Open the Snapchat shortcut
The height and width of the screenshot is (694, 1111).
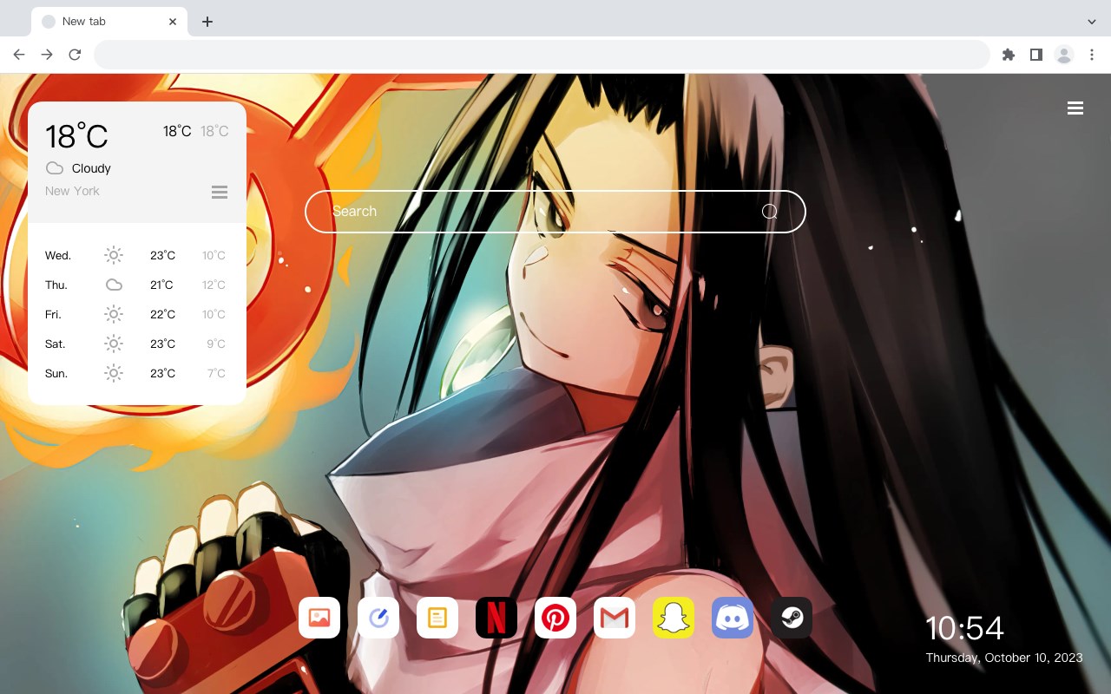coord(674,618)
